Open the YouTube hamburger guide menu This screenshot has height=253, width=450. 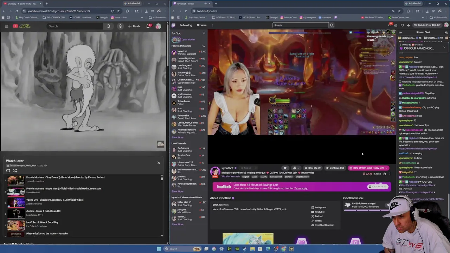(6, 26)
